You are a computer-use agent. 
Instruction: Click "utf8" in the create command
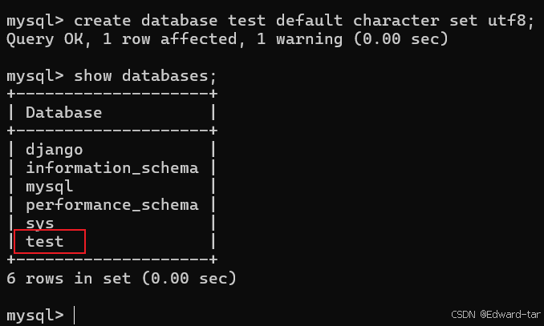click(x=509, y=22)
